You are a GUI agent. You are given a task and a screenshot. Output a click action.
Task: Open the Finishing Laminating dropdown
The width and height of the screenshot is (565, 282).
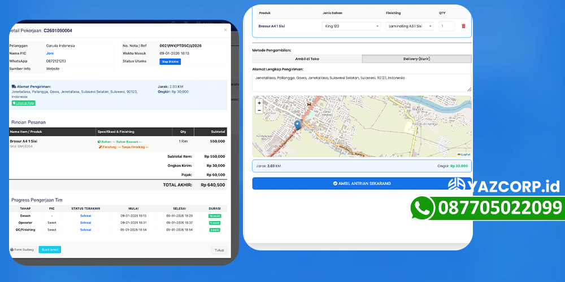410,26
